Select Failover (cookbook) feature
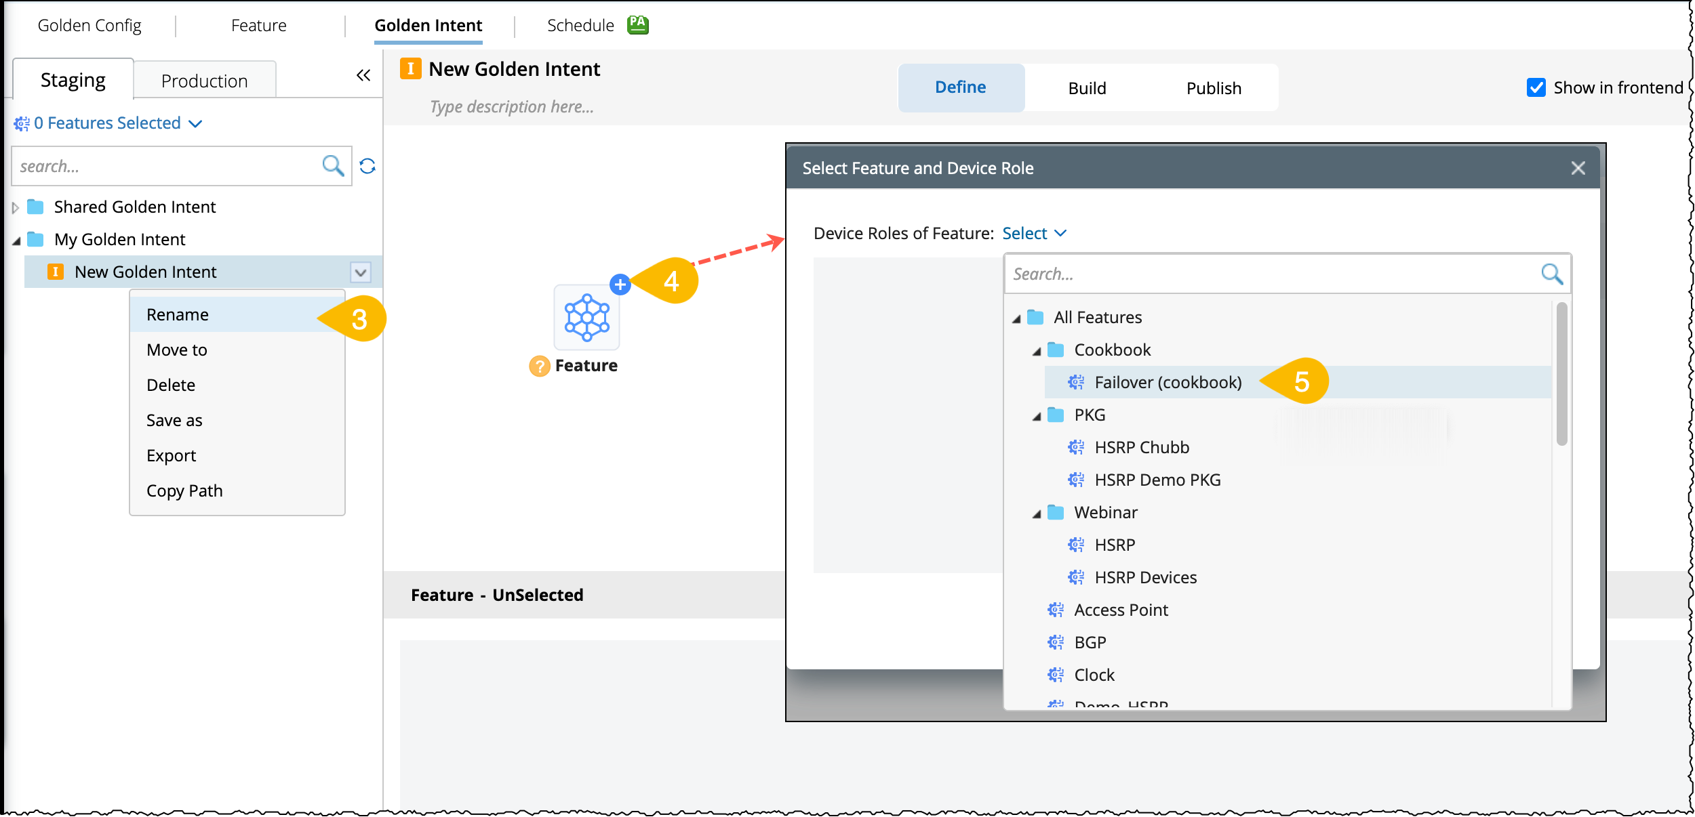 point(1168,383)
